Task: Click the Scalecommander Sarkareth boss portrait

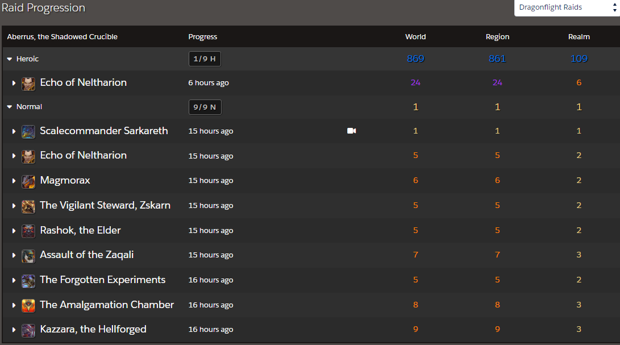Action: pyautogui.click(x=28, y=131)
